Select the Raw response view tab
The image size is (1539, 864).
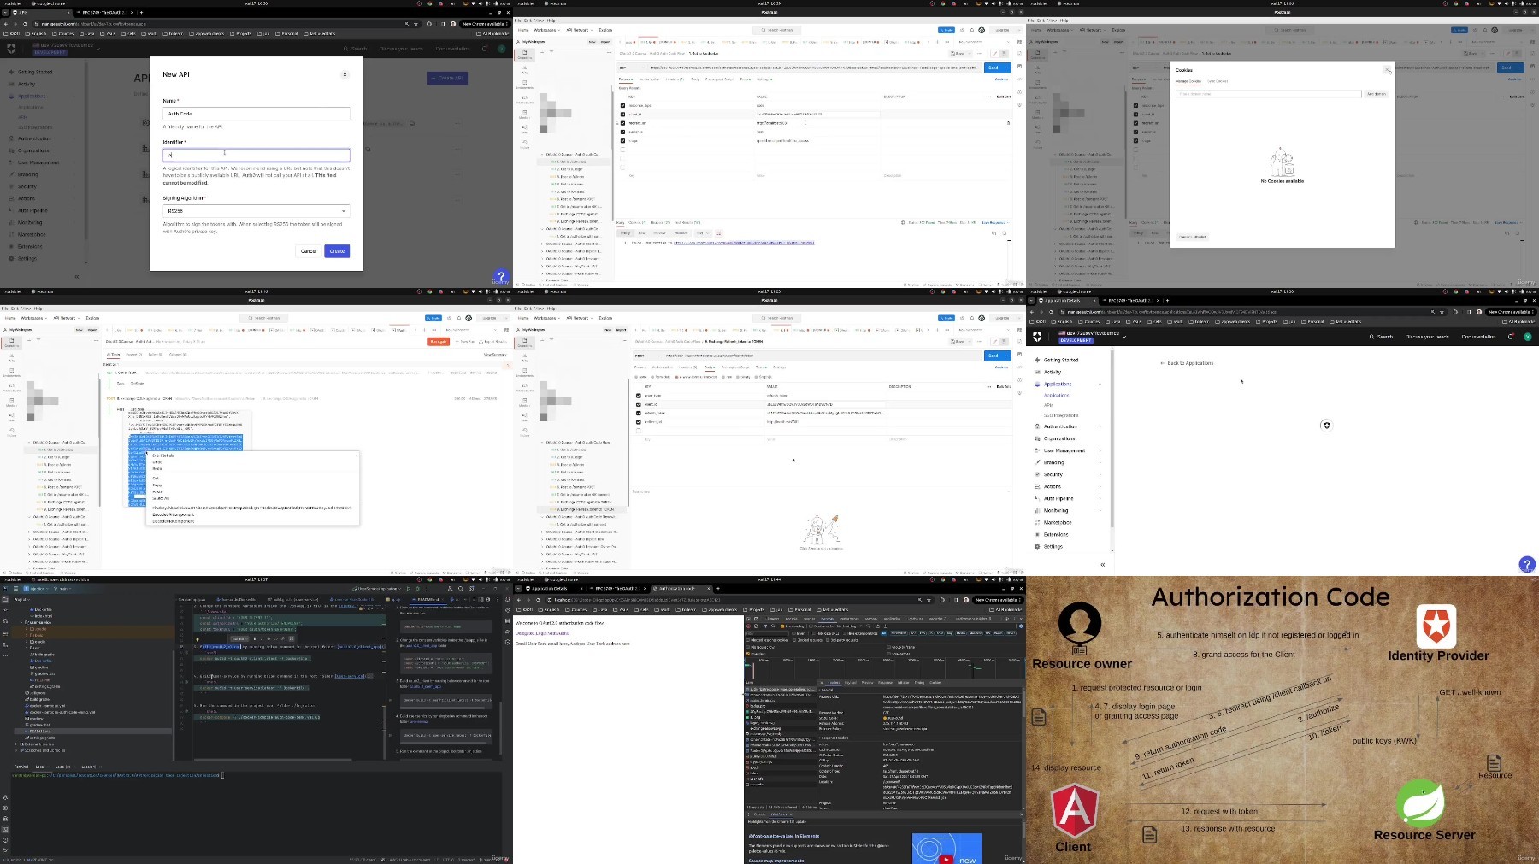641,233
